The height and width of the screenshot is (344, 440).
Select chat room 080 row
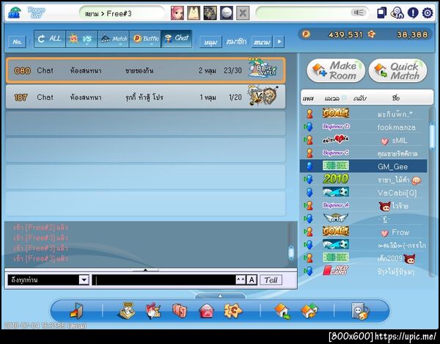tap(146, 70)
